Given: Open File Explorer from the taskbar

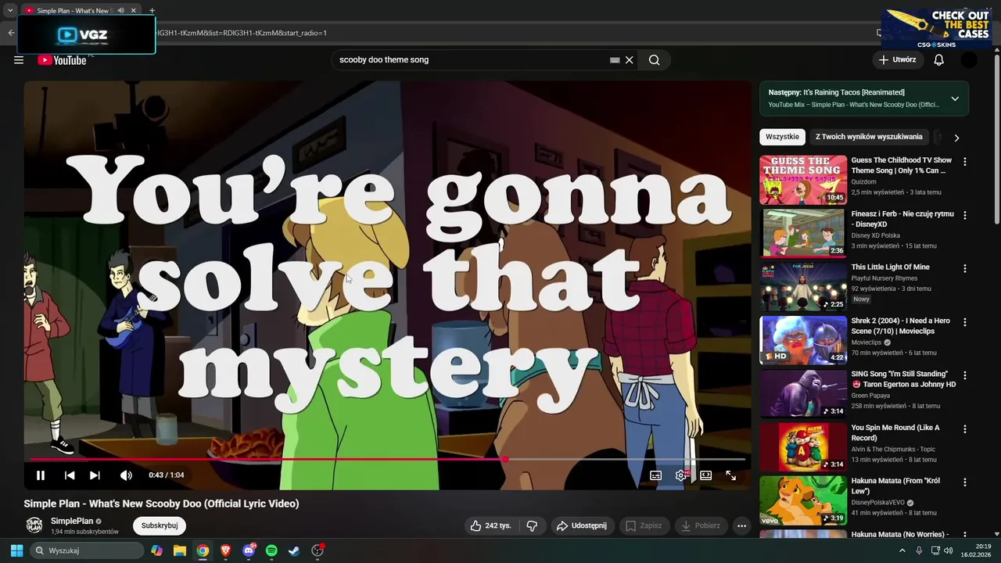Looking at the screenshot, I should coord(180,550).
